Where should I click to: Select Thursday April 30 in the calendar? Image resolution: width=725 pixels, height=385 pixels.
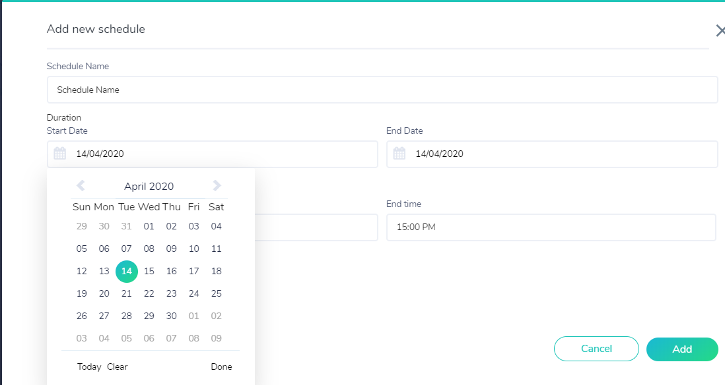pos(172,316)
